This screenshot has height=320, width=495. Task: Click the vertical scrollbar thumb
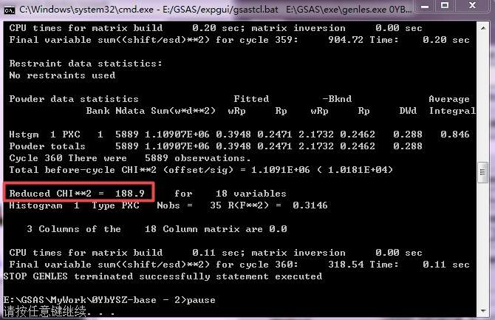tap(483, 172)
